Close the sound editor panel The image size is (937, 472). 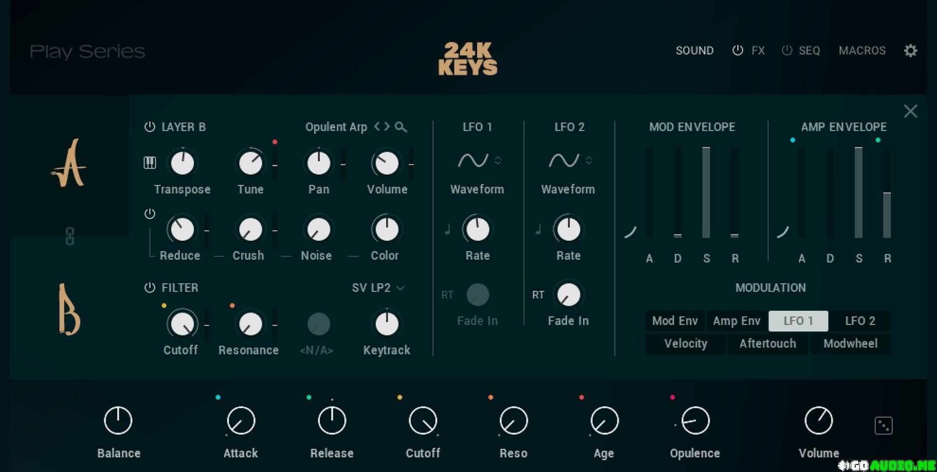[911, 111]
